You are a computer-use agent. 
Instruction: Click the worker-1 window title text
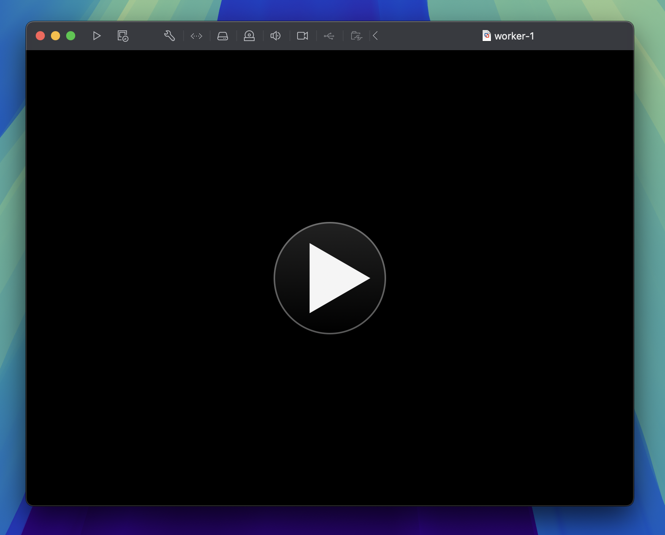pos(514,36)
